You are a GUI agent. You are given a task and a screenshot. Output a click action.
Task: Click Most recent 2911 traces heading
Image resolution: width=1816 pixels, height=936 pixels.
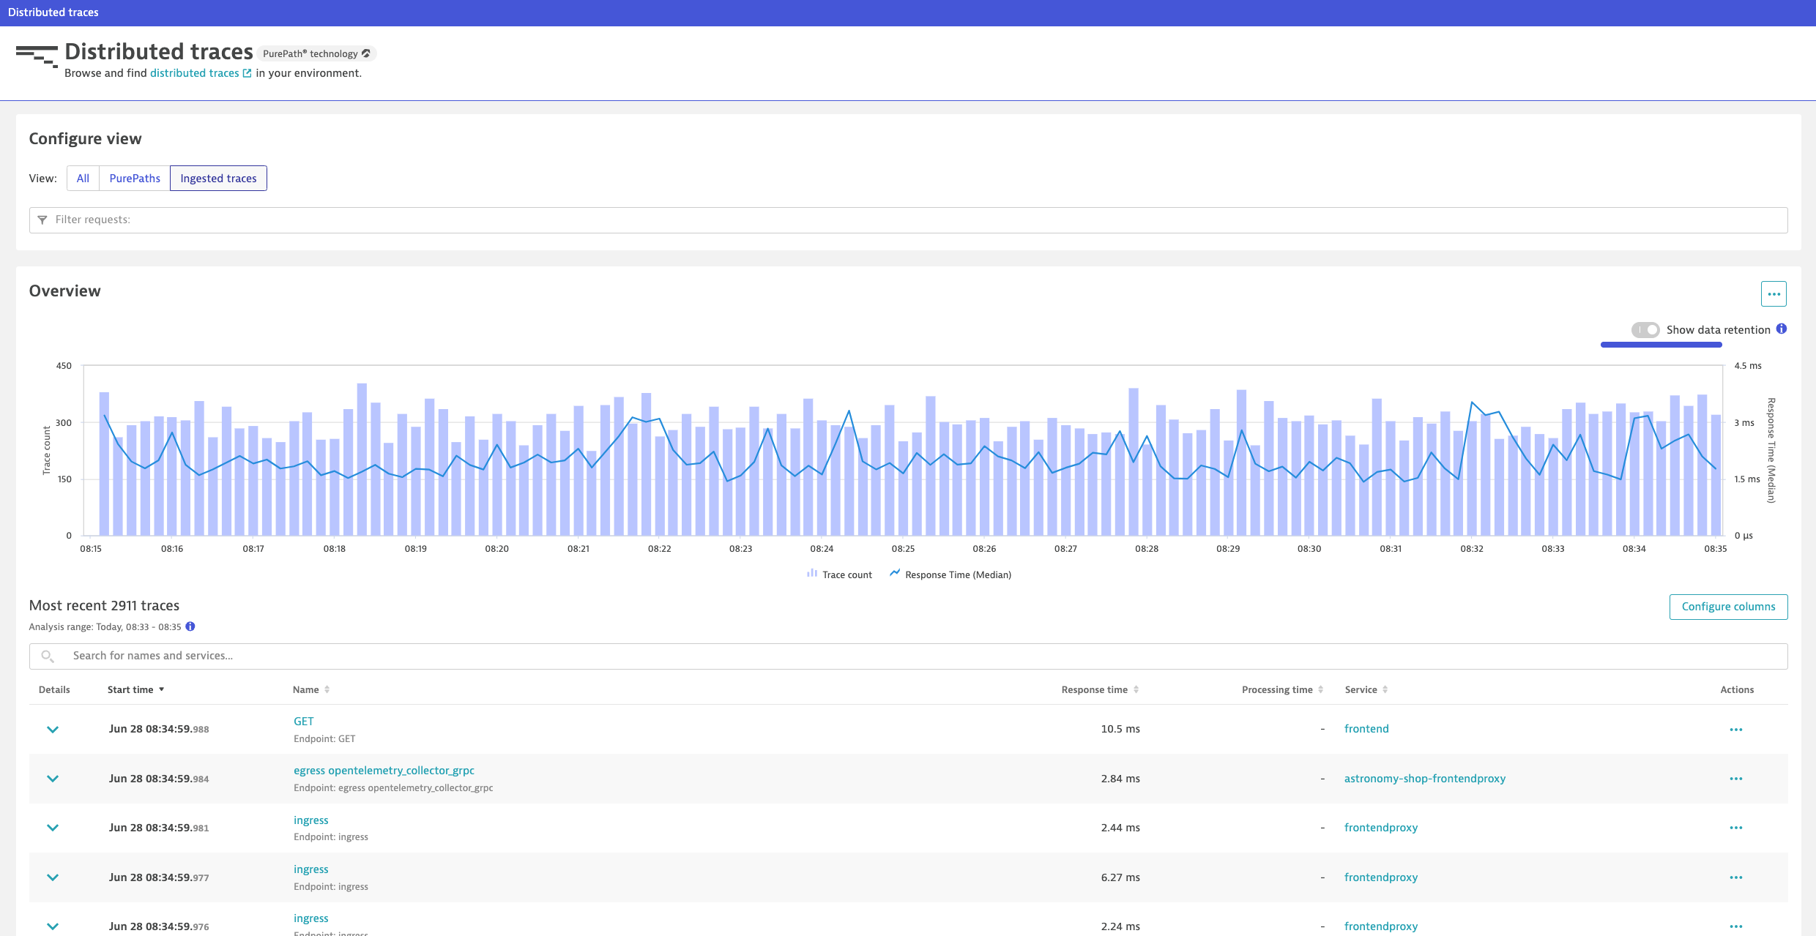click(x=104, y=606)
